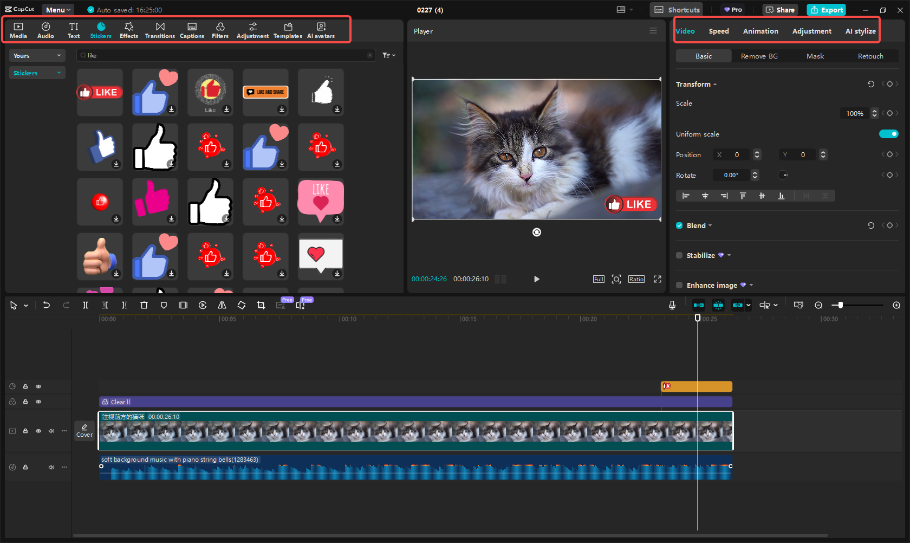The width and height of the screenshot is (910, 543).
Task: Click the voiceover microphone icon
Action: [672, 305]
